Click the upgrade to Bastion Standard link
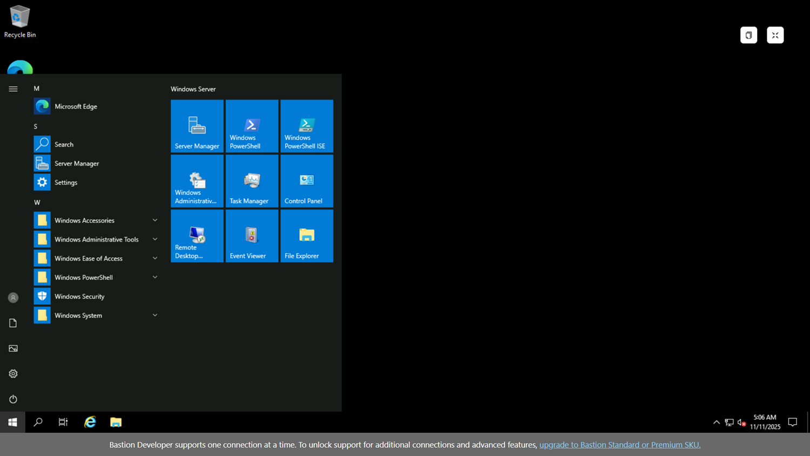Viewport: 810px width, 456px height. coord(619,445)
